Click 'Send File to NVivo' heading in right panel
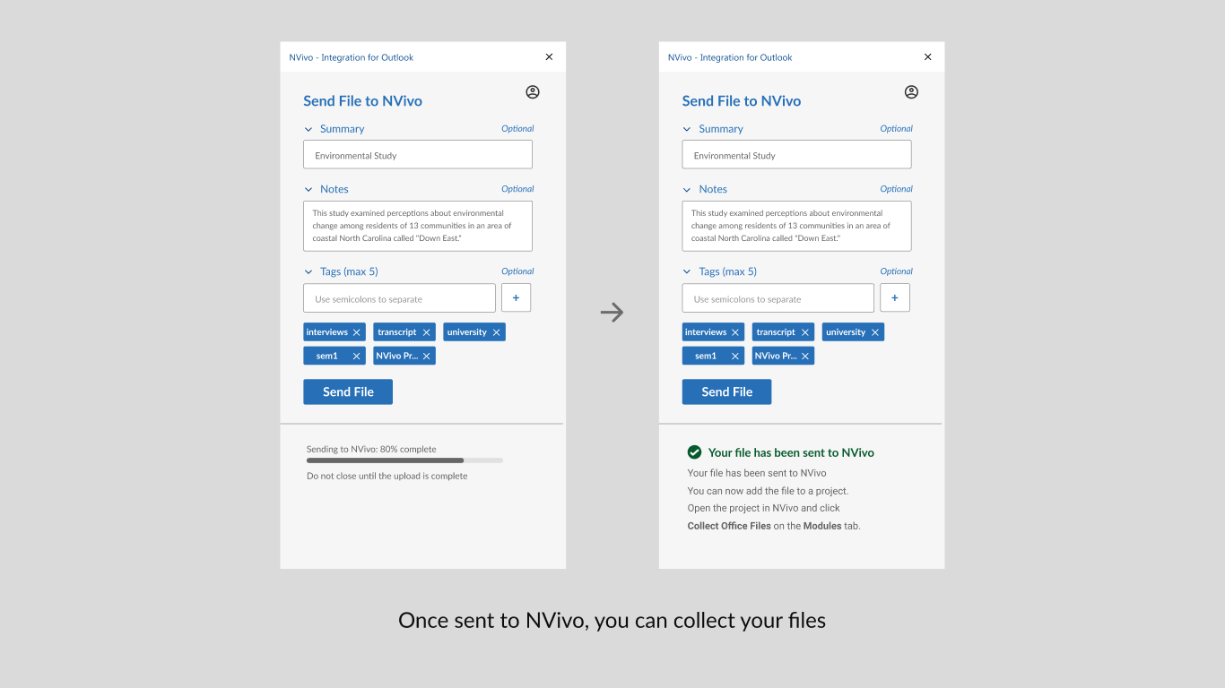The image size is (1225, 688). 742,101
